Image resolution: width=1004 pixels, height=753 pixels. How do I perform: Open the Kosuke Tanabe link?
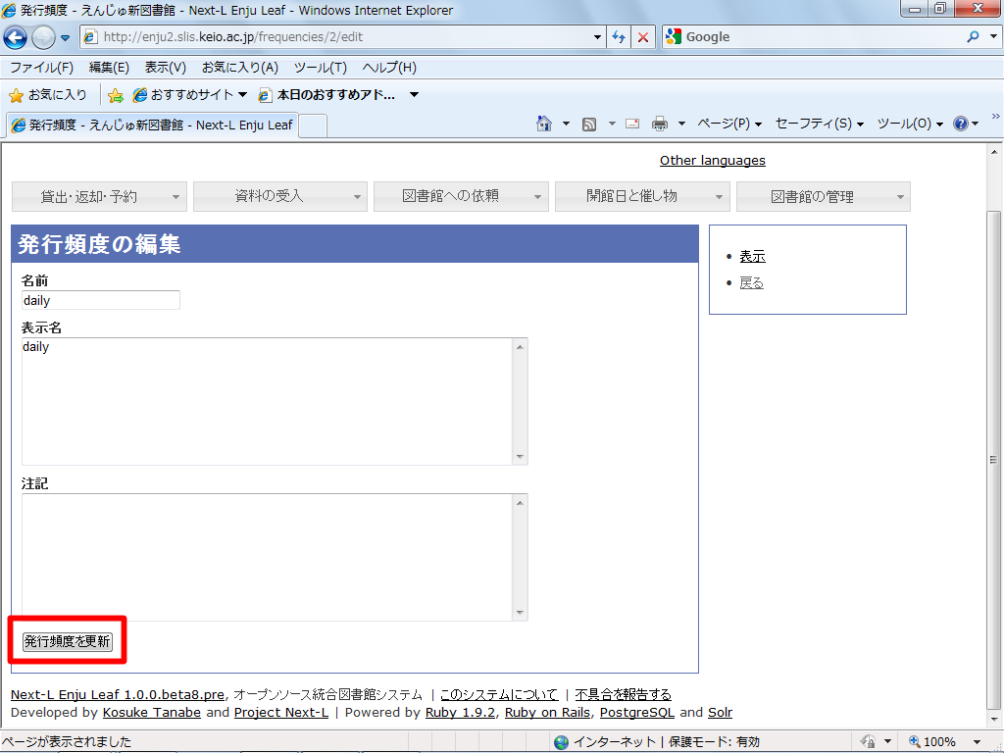pyautogui.click(x=152, y=713)
